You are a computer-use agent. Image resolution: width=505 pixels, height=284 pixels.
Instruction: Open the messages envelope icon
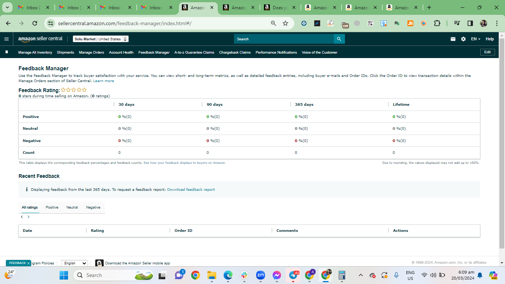click(x=453, y=39)
